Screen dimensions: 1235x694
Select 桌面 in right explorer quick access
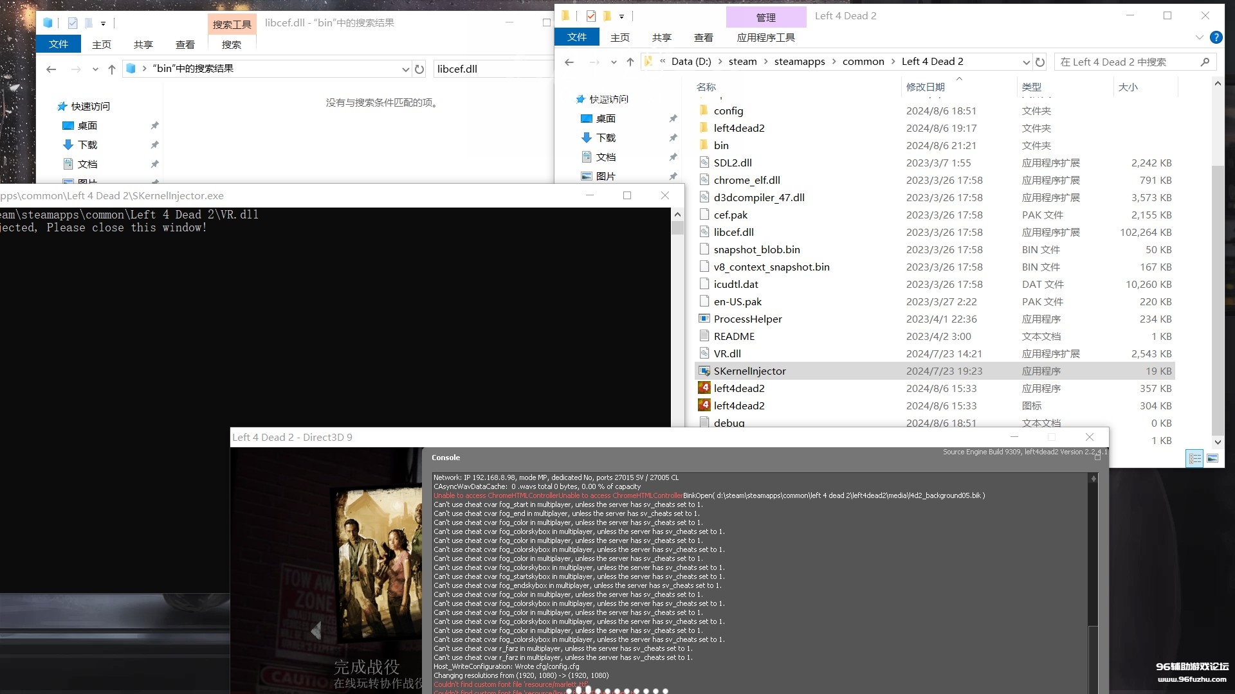(x=605, y=118)
